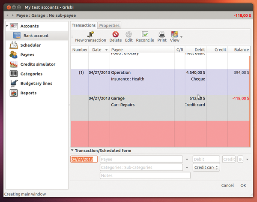Click the Cheque payment method cell

[198, 79]
